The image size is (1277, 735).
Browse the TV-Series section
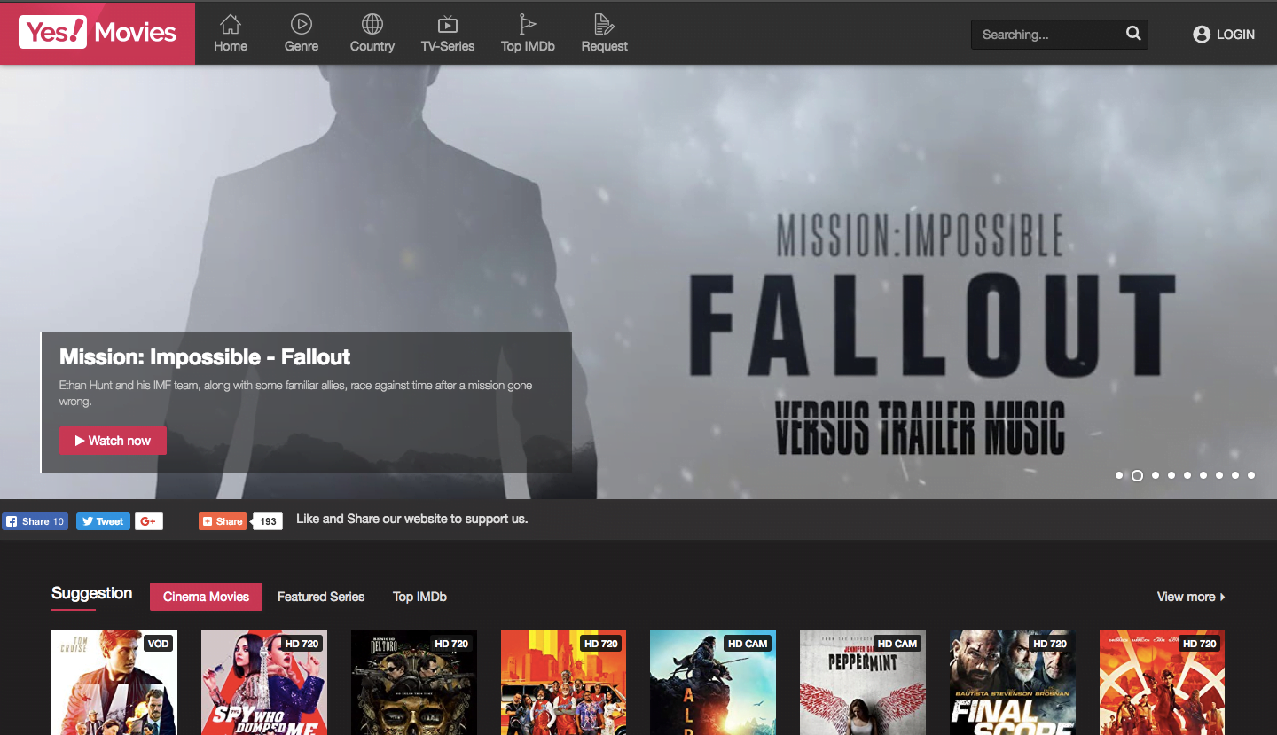click(x=448, y=34)
